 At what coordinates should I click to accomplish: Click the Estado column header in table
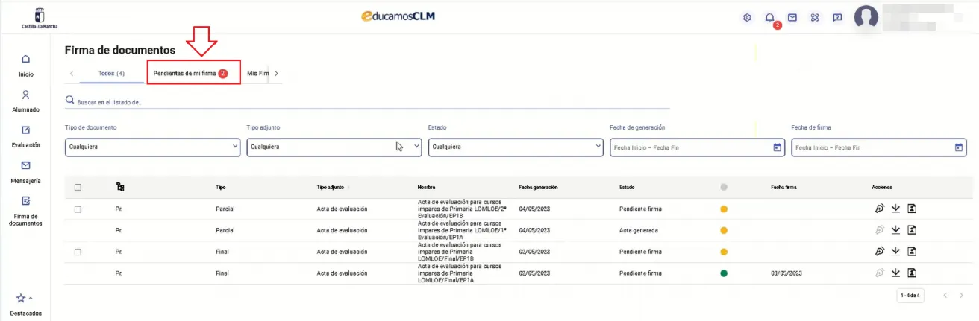tap(628, 187)
